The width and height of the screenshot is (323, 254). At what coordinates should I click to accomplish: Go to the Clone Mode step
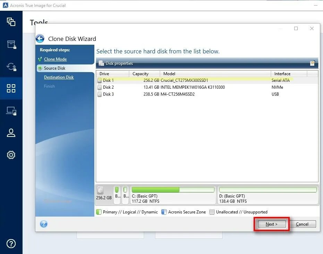(56, 59)
